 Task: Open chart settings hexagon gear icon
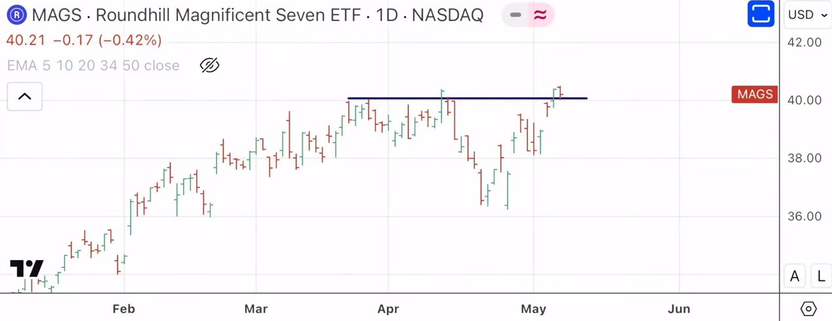point(808,309)
